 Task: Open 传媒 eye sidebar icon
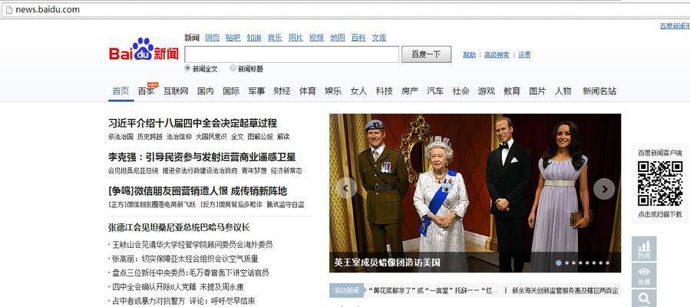(644, 275)
